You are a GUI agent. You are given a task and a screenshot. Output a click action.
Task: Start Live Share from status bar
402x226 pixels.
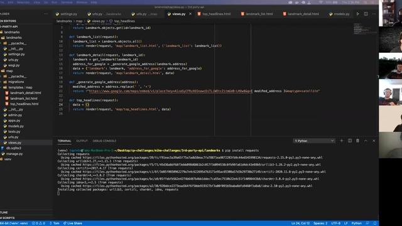pyautogui.click(x=73, y=223)
